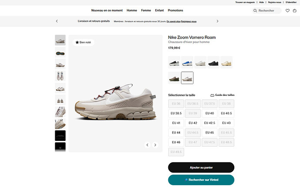
Task: Click the main shoe product image
Action: click(116, 93)
